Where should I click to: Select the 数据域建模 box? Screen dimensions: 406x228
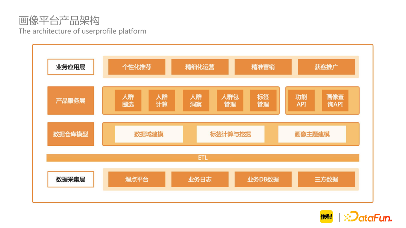point(149,134)
